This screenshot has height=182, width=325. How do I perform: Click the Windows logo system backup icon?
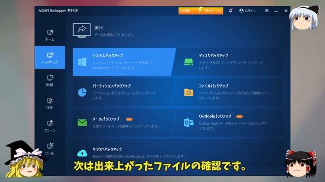pos(82,62)
